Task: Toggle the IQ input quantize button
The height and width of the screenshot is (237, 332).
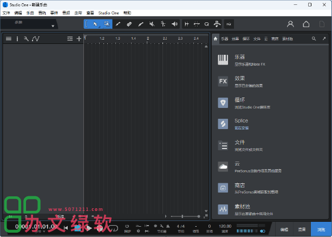Action: click(x=229, y=24)
